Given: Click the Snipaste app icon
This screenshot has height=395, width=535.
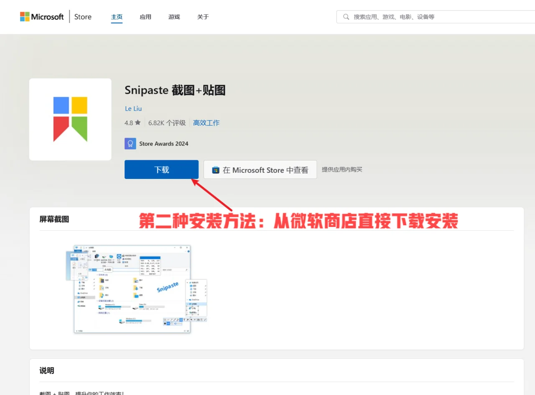Looking at the screenshot, I should pos(70,119).
